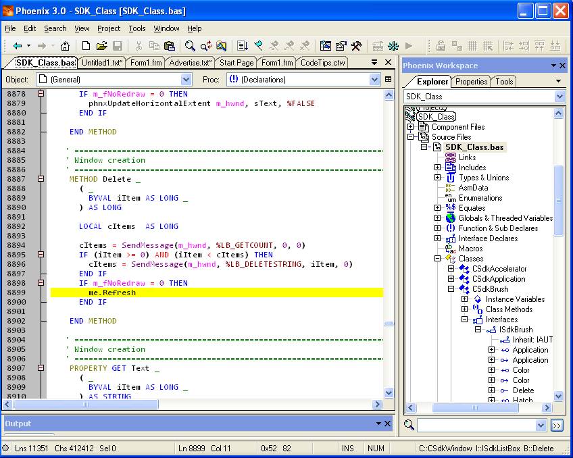
Task: Click the split editor view icon
Action: [x=388, y=79]
